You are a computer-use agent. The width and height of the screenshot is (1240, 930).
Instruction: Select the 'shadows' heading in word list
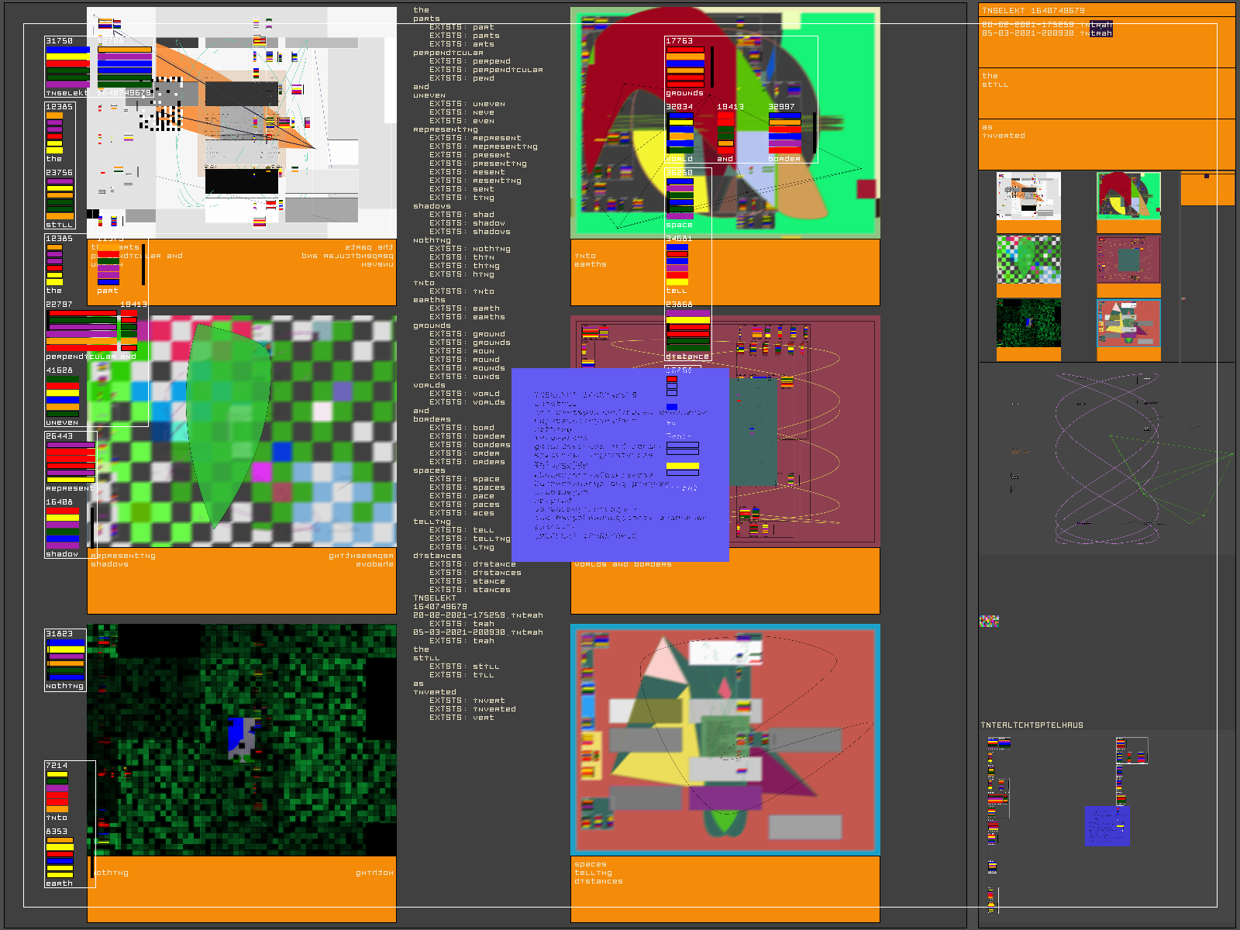click(432, 206)
